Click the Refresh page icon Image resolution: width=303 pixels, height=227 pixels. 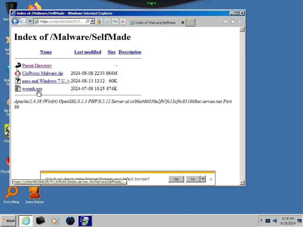(x=115, y=21)
